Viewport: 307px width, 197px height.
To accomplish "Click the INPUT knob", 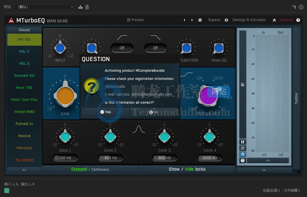I will point(60,48).
